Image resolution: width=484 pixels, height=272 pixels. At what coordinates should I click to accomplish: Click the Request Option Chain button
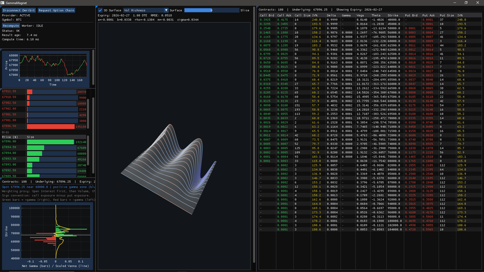tap(56, 10)
